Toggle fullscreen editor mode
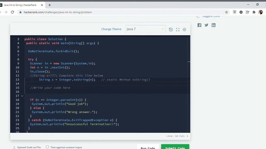This screenshot has width=266, height=149. pos(177,29)
